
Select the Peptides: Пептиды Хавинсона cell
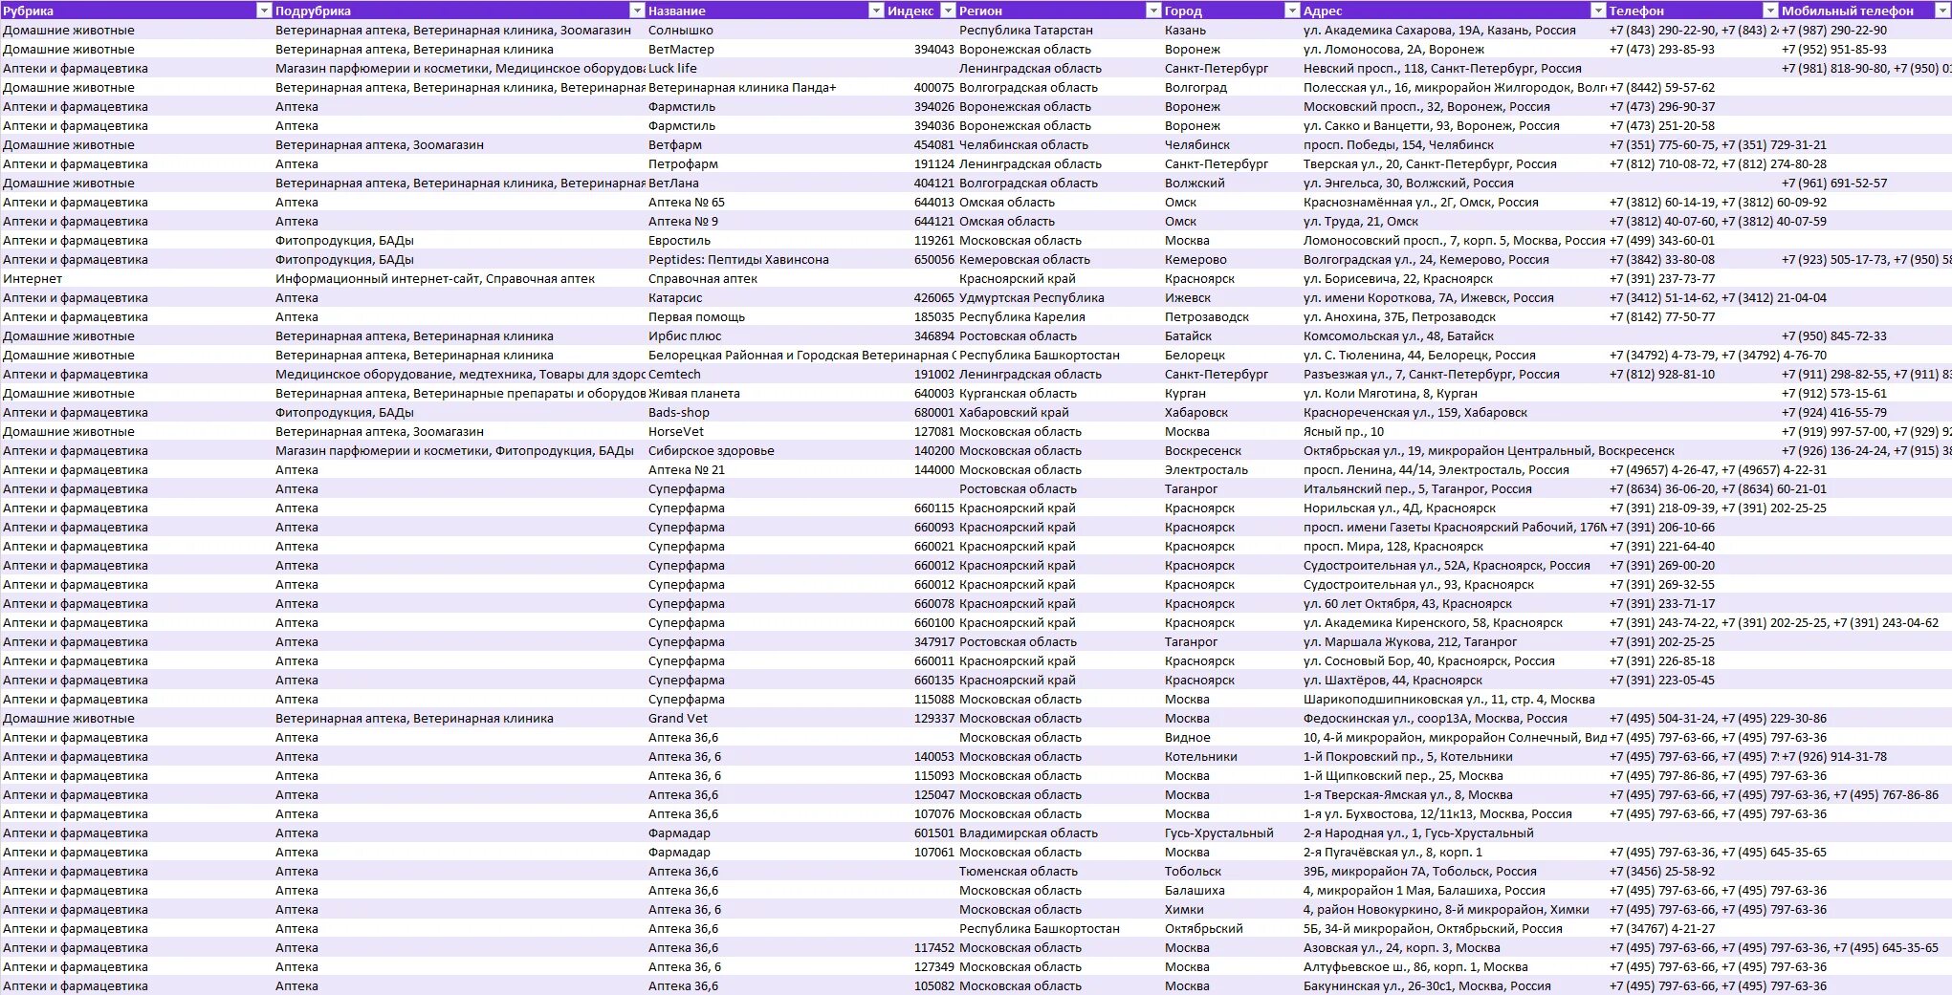(765, 259)
